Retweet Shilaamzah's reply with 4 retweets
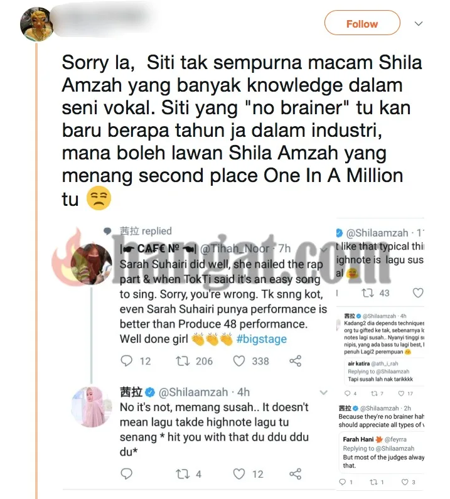The image size is (450, 499). coord(182,474)
